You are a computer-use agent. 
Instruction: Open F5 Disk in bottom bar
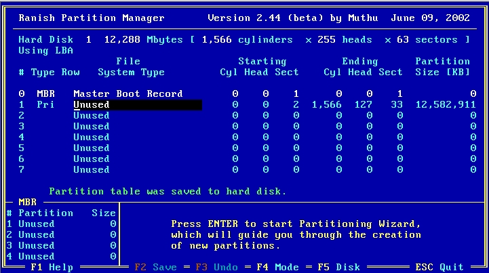pyautogui.click(x=339, y=267)
